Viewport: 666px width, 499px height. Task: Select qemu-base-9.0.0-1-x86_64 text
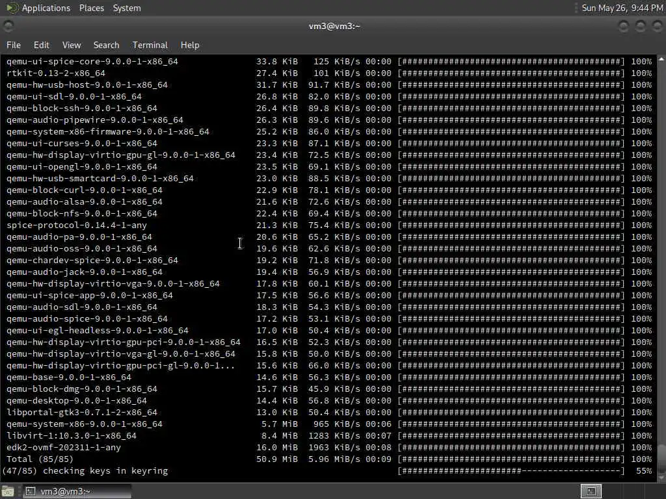point(69,377)
